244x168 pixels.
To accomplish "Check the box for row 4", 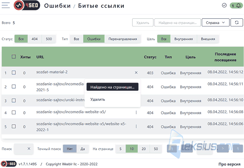I will click(14, 112).
